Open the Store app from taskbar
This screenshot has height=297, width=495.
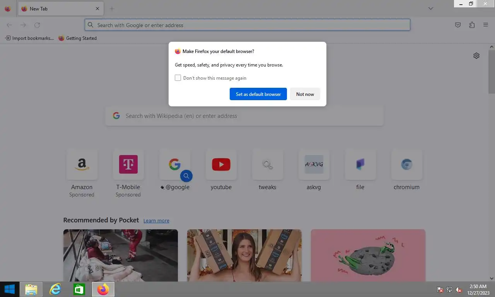pyautogui.click(x=79, y=289)
